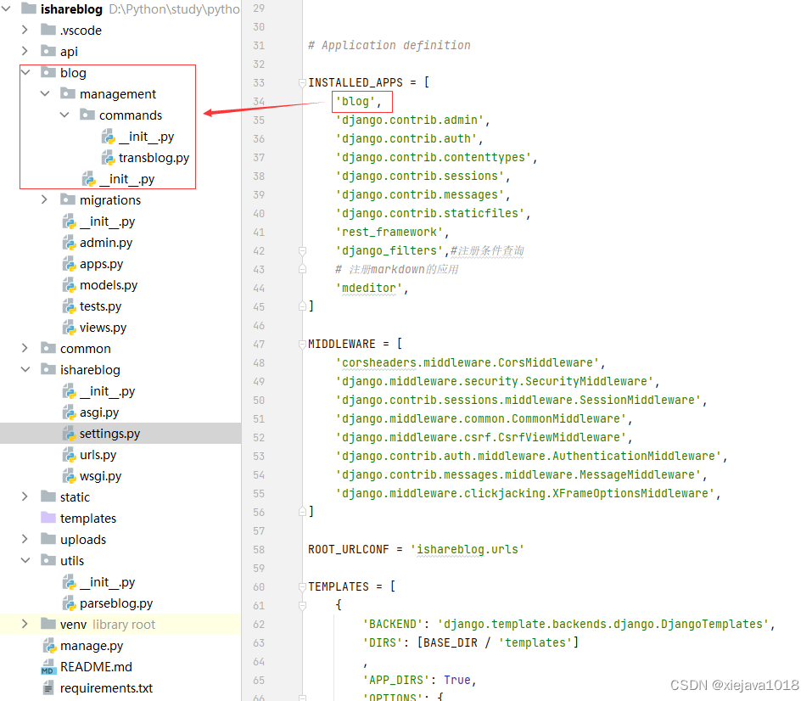
Task: Expand the migrations folder chevron
Action: (44, 199)
